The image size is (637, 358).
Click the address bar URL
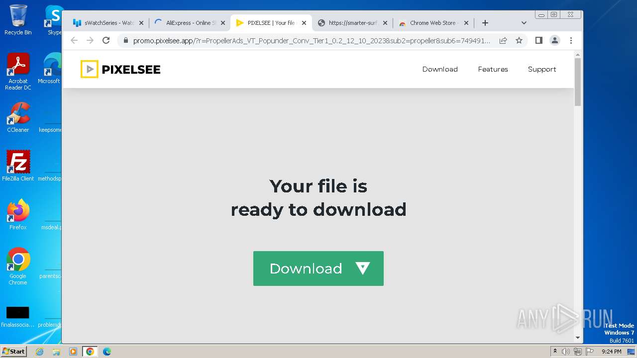tap(312, 41)
